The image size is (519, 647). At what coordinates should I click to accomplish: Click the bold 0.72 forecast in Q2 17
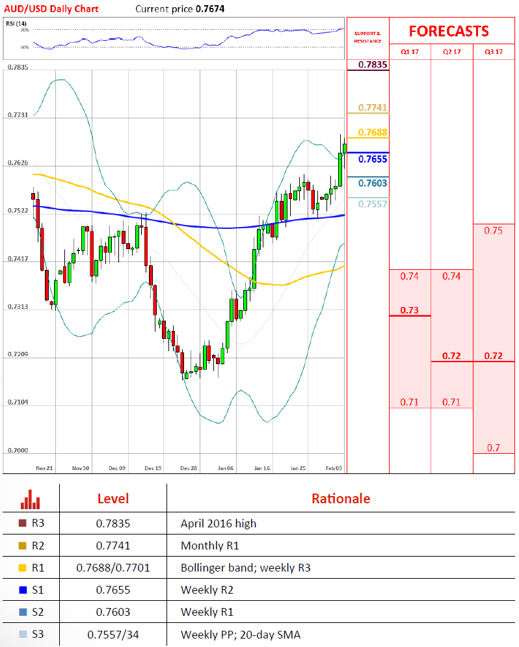click(x=451, y=356)
